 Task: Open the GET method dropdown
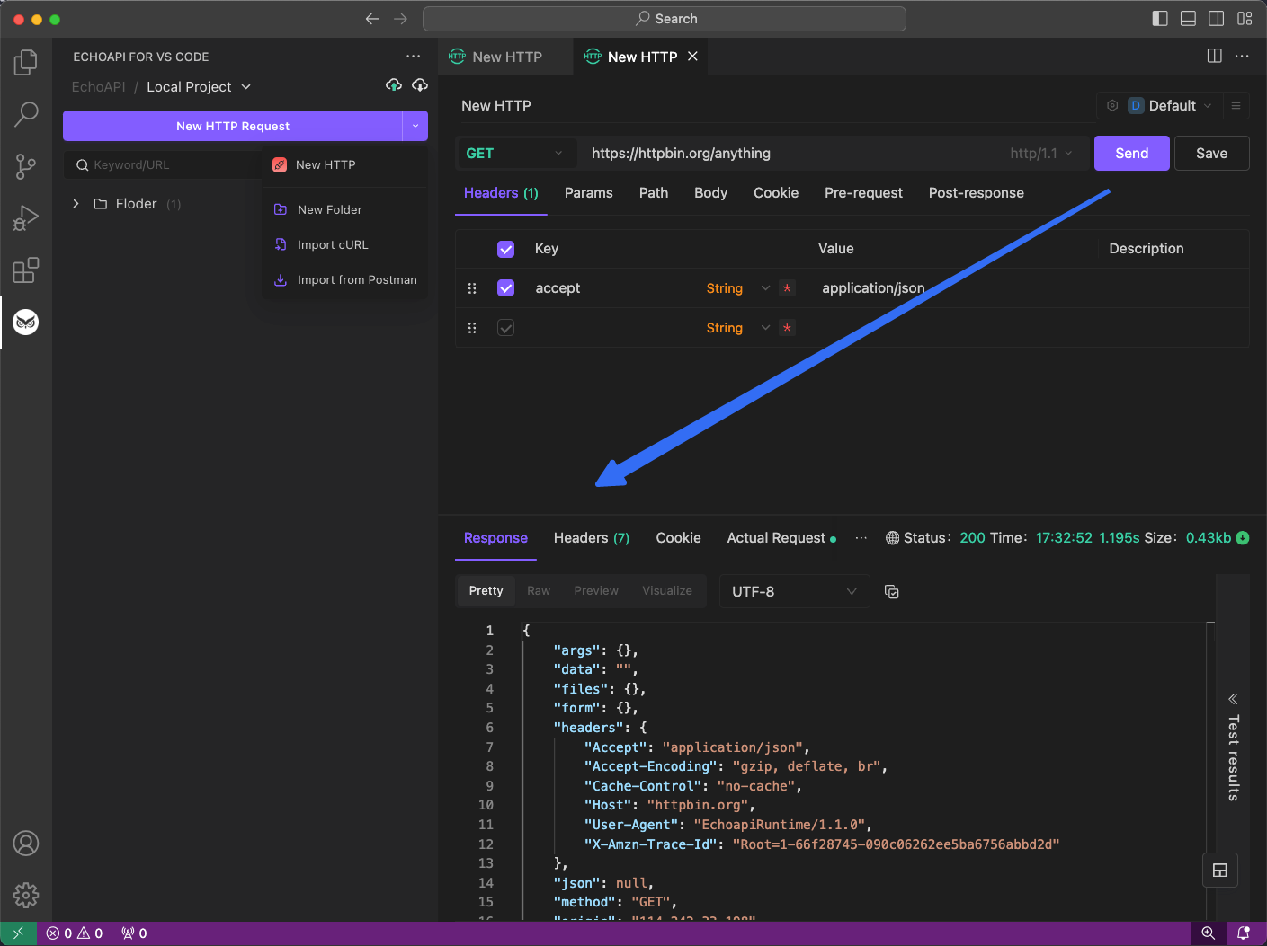(x=514, y=153)
